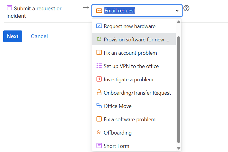Click the green Provision software icon
This screenshot has width=228, height=152.
tap(99, 39)
